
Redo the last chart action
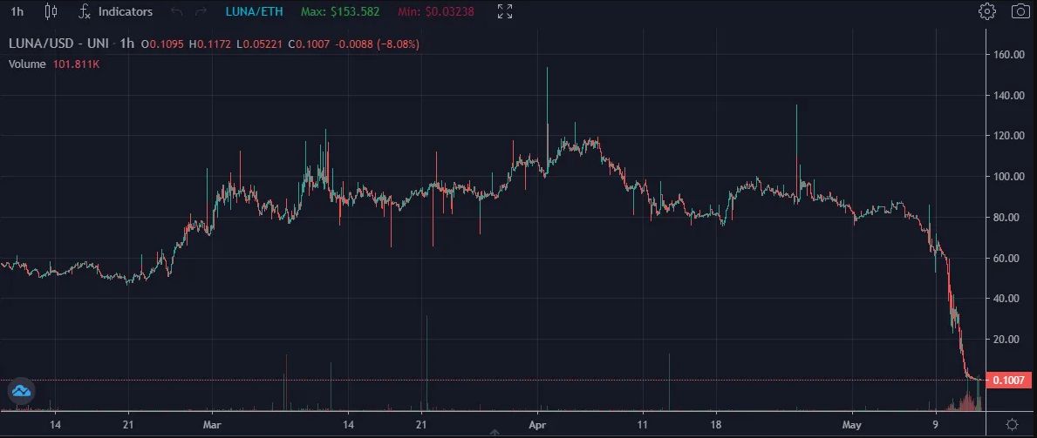coord(201,11)
